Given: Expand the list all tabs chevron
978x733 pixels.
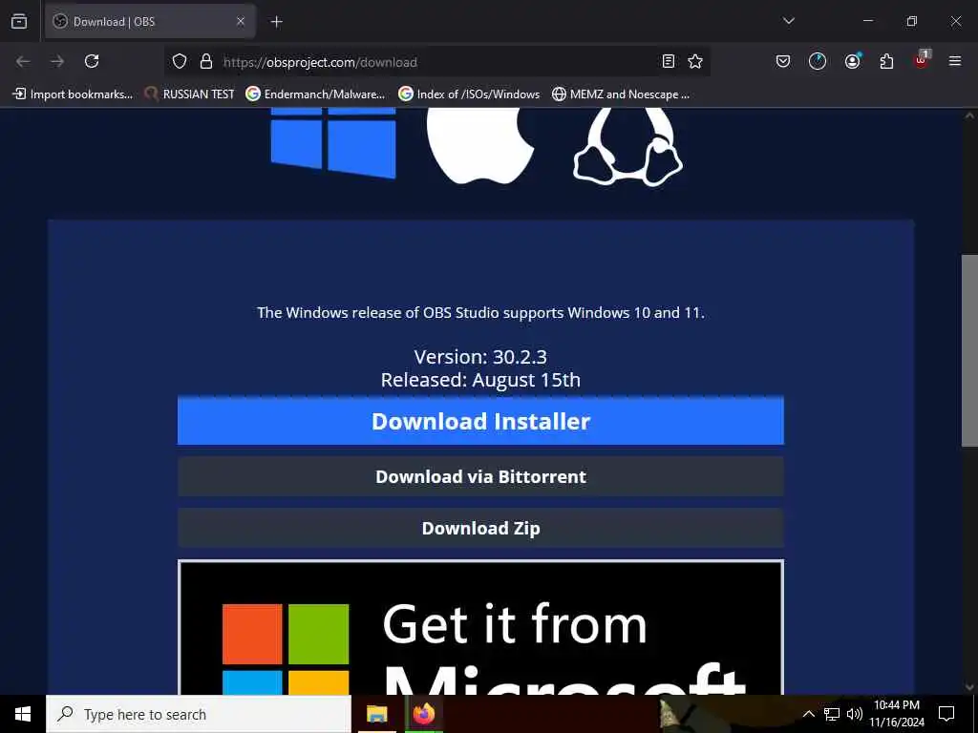Looking at the screenshot, I should (788, 21).
